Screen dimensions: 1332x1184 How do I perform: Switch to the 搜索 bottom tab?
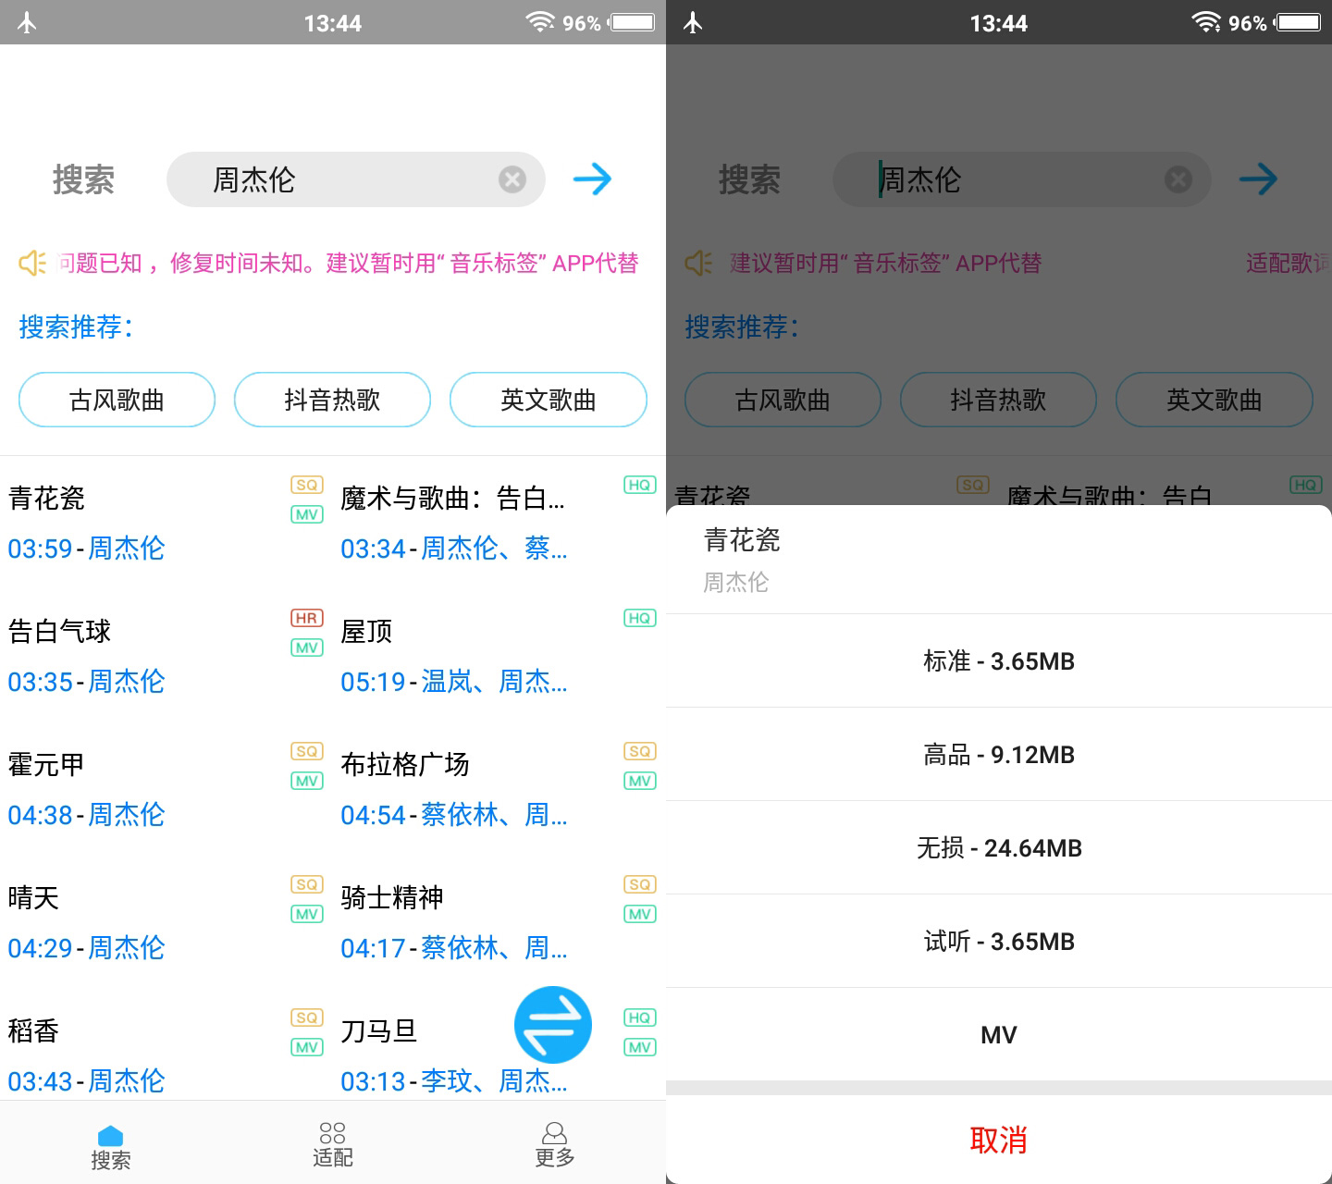(x=110, y=1147)
